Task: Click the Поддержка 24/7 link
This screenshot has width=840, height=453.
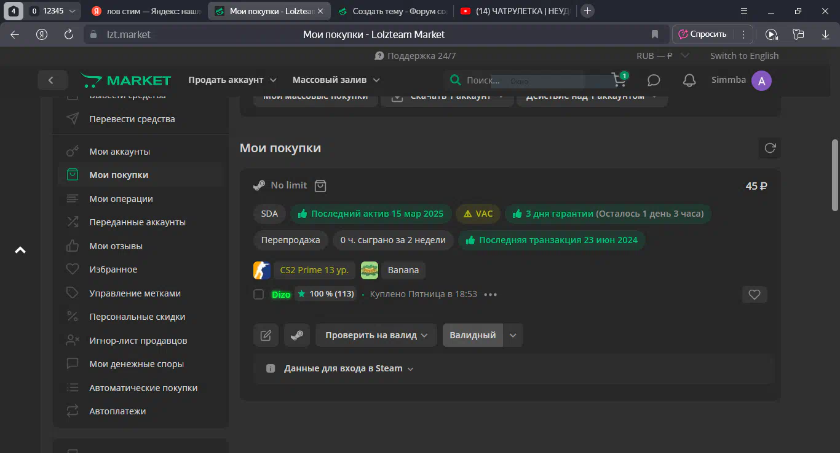Action: pos(415,56)
